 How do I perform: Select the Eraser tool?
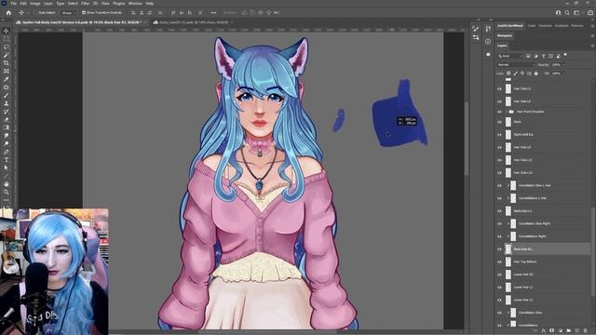coord(7,120)
